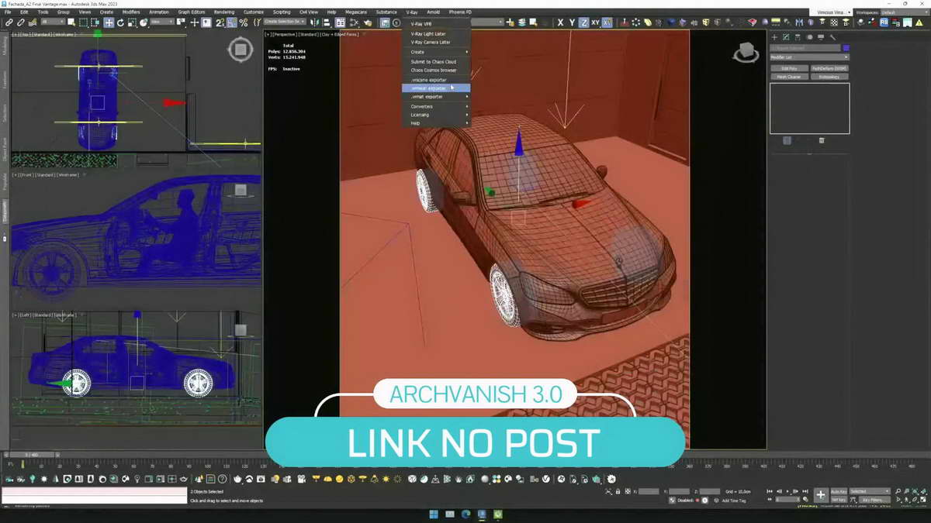Expand the Licensing submenu
The image size is (931, 523).
[436, 115]
